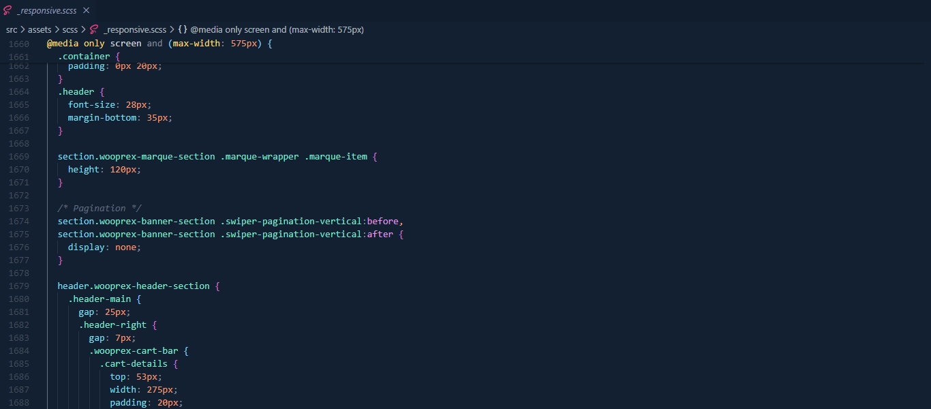Viewport: 931px width, 409px height.
Task: Open the src breadcrumb dropdown
Action: [11, 30]
